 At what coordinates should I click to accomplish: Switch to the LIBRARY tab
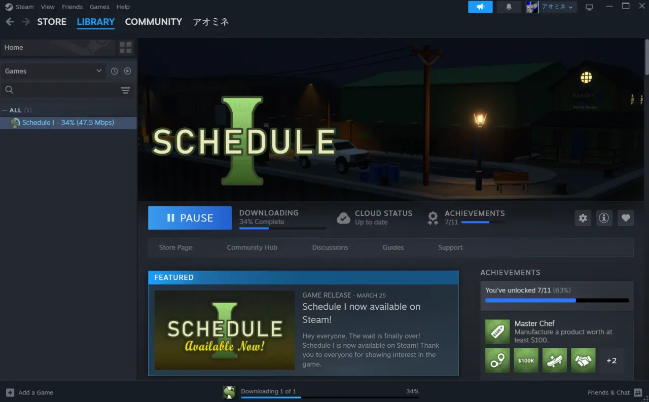pos(96,22)
